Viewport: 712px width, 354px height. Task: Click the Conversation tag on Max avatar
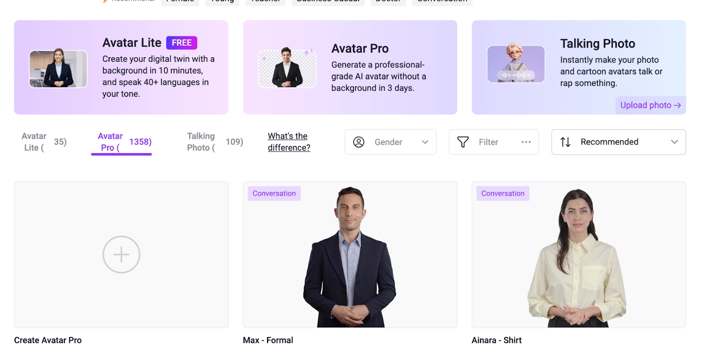click(274, 194)
